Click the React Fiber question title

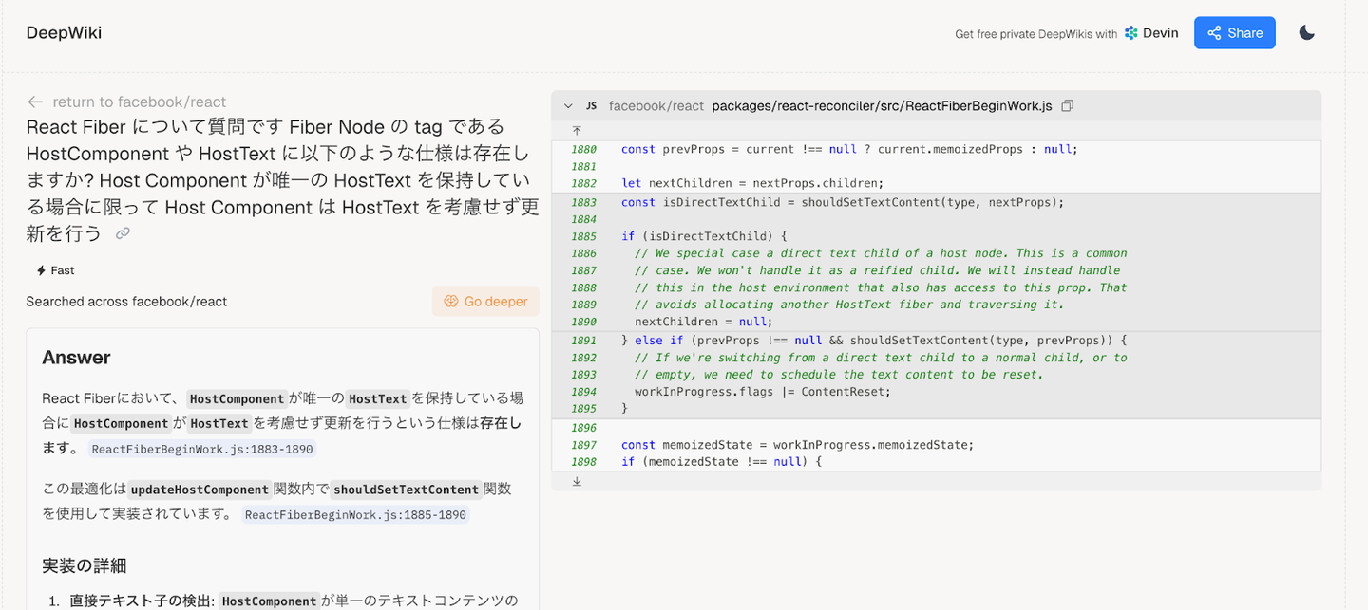[x=282, y=179]
